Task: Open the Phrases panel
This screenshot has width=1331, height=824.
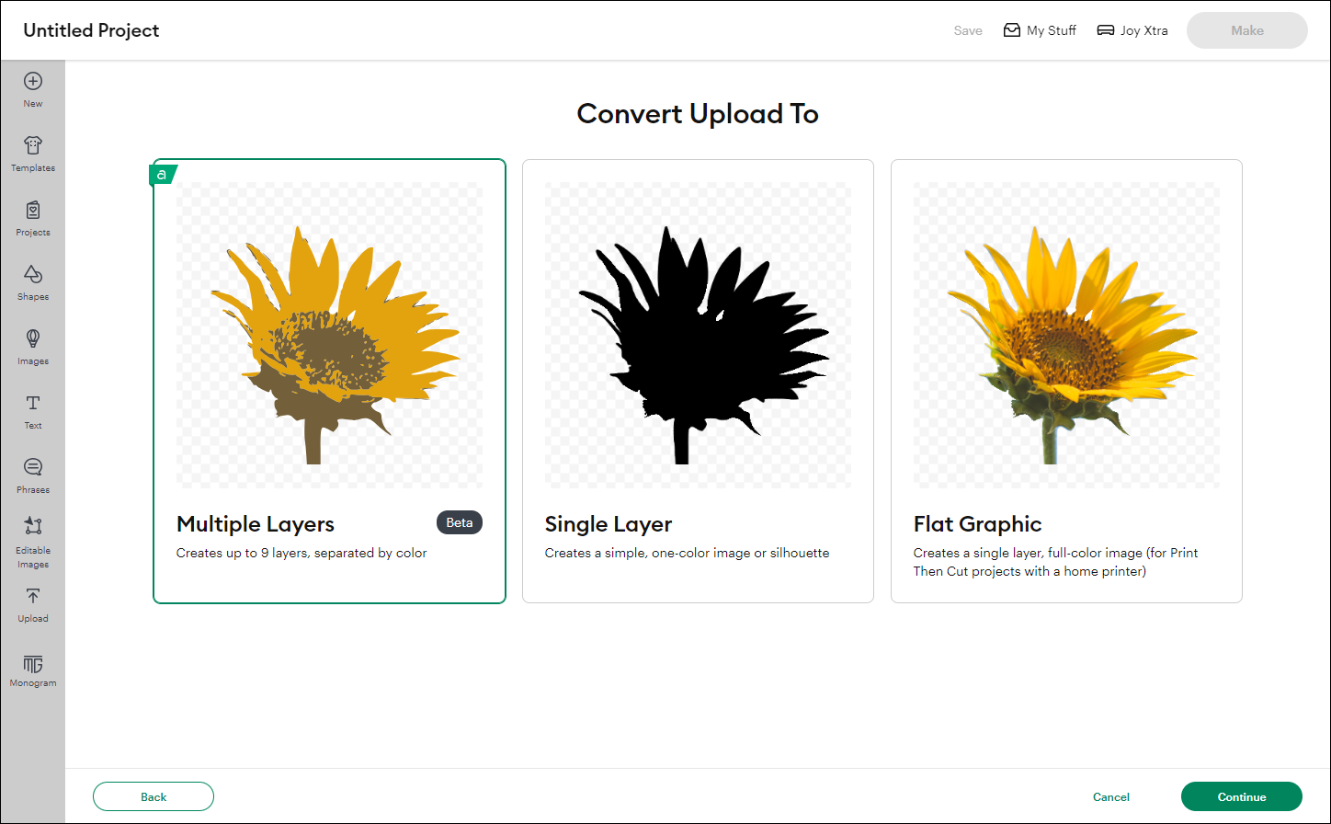Action: [x=33, y=475]
